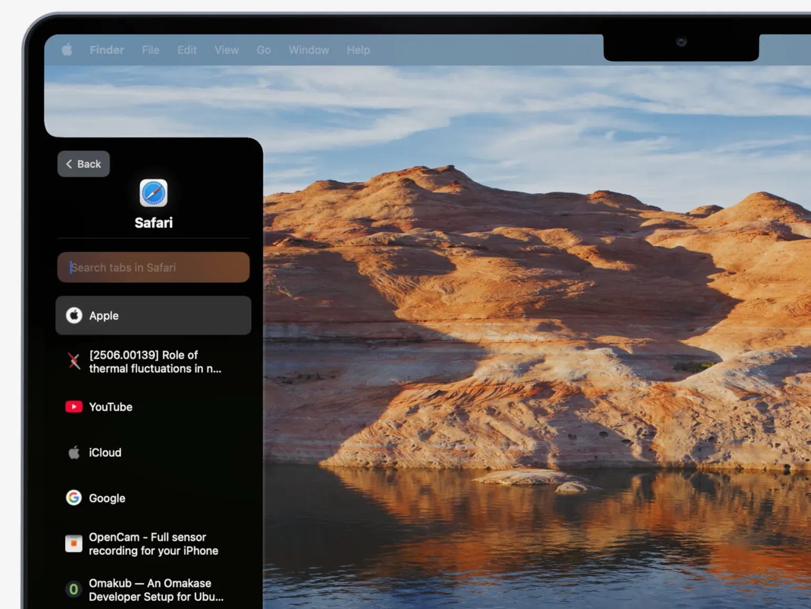Open the Help menu
This screenshot has height=609, width=811.
point(358,50)
